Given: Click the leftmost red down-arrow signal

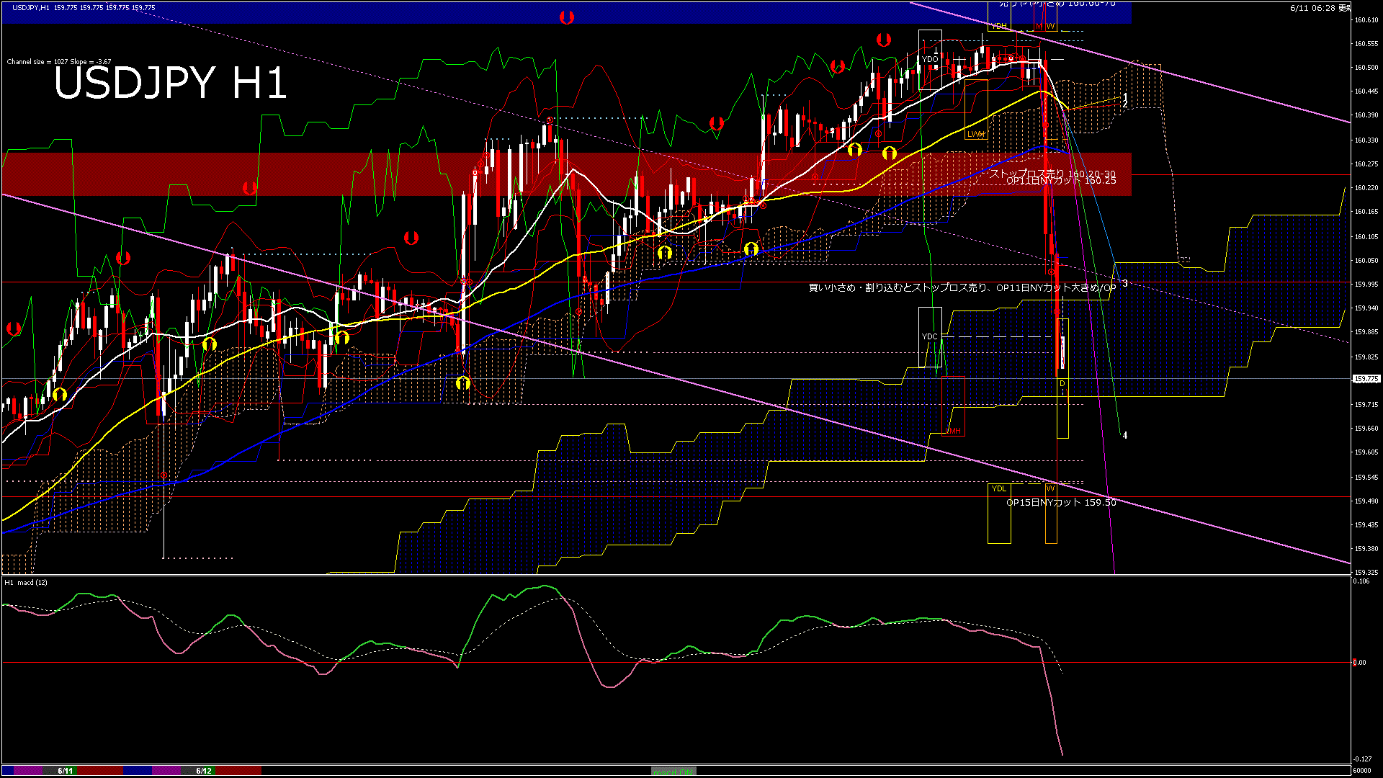Looking at the screenshot, I should click(x=13, y=328).
